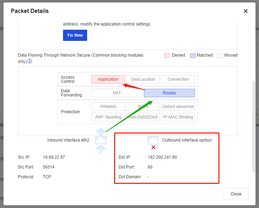259x208 pixels.
Task: Select the Connection module box
Action: point(178,79)
